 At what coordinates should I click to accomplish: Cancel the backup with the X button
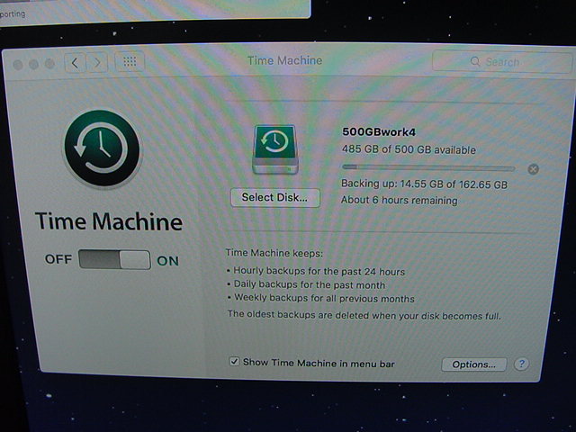point(533,169)
